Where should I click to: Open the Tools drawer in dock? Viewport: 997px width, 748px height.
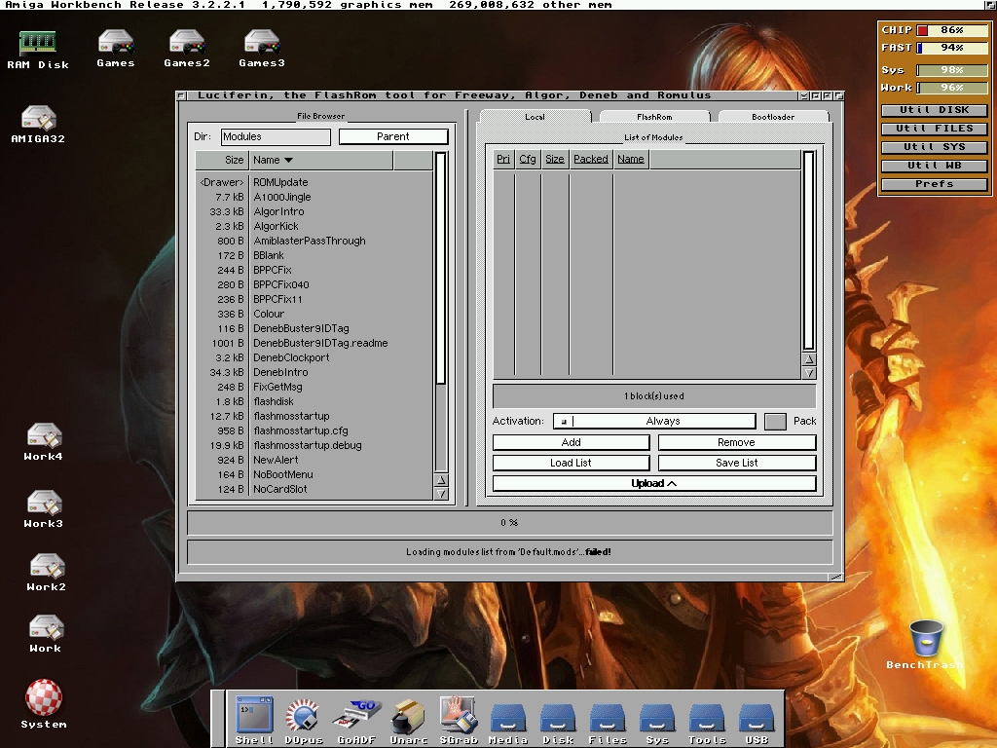(707, 722)
